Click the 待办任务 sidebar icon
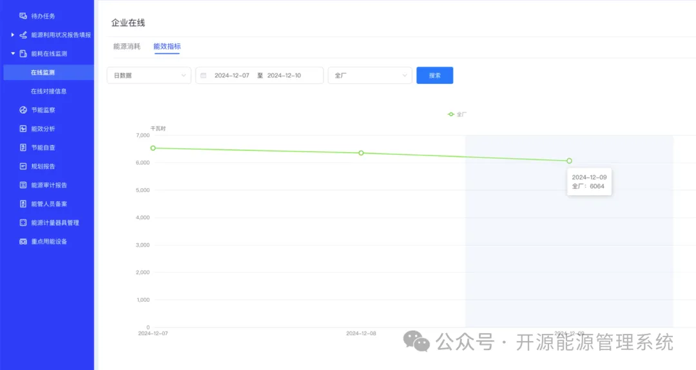The width and height of the screenshot is (696, 370). (x=23, y=15)
